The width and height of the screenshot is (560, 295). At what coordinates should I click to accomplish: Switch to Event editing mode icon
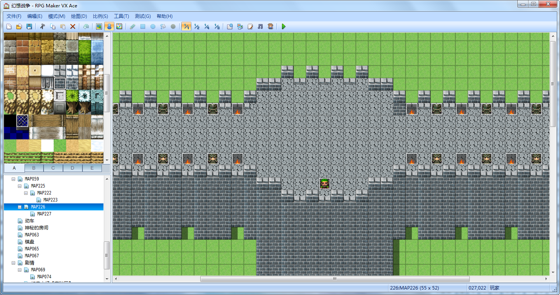click(x=109, y=26)
